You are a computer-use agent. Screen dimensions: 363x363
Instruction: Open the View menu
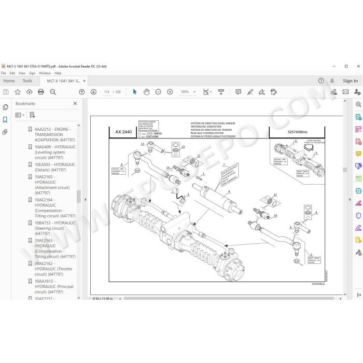click(x=22, y=73)
